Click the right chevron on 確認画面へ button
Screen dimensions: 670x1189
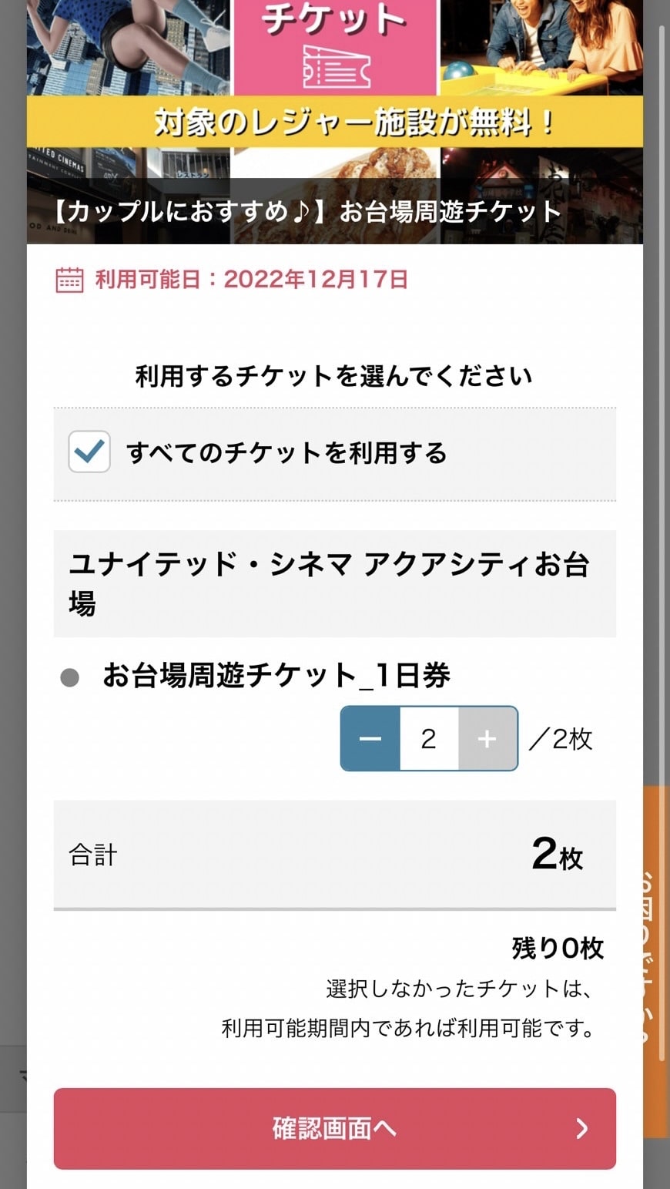tap(582, 1128)
